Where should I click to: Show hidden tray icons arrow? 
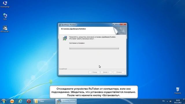pos(167,101)
